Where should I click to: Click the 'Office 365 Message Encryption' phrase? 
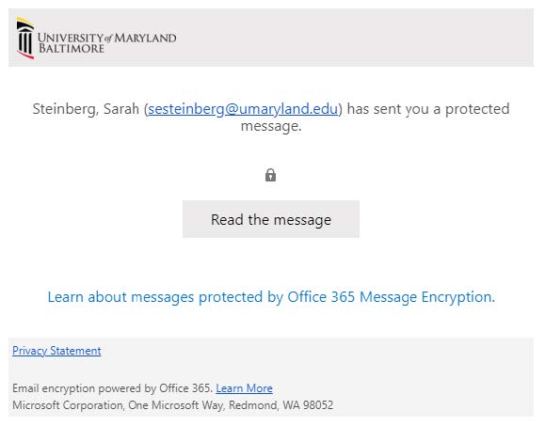[x=391, y=297]
